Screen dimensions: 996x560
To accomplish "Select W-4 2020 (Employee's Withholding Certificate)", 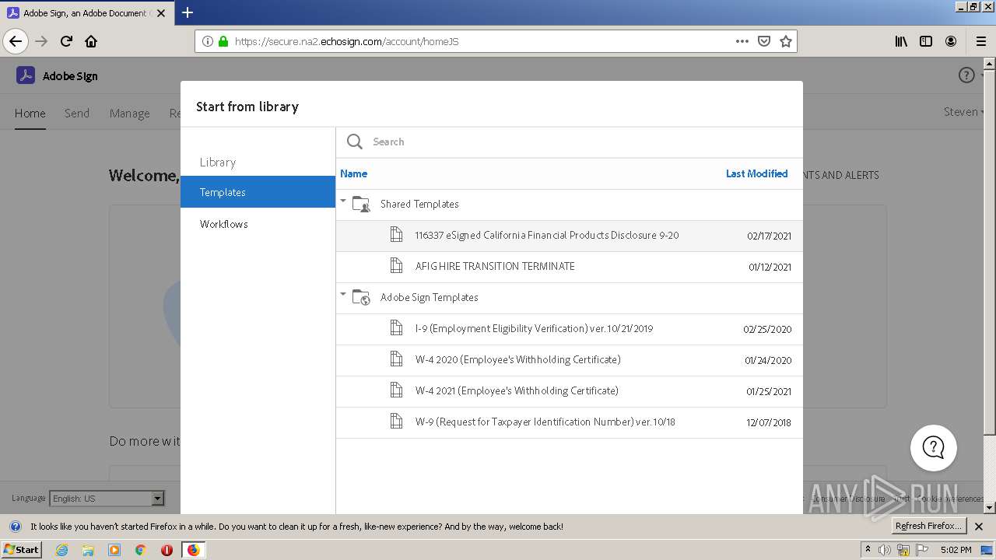I will point(569,360).
